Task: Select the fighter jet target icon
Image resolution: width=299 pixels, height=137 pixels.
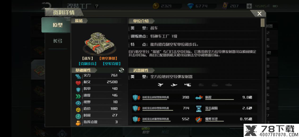Action: (161, 85)
